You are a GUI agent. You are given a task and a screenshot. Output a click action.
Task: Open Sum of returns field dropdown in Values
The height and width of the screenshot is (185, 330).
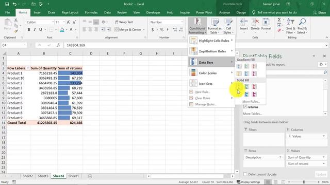[x=324, y=163]
